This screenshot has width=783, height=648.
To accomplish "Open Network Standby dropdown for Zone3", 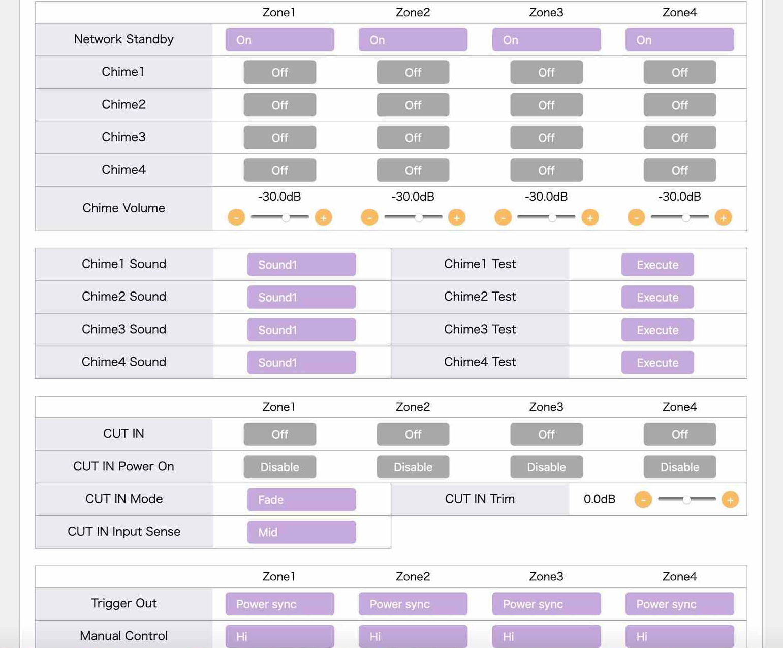I will tap(546, 40).
